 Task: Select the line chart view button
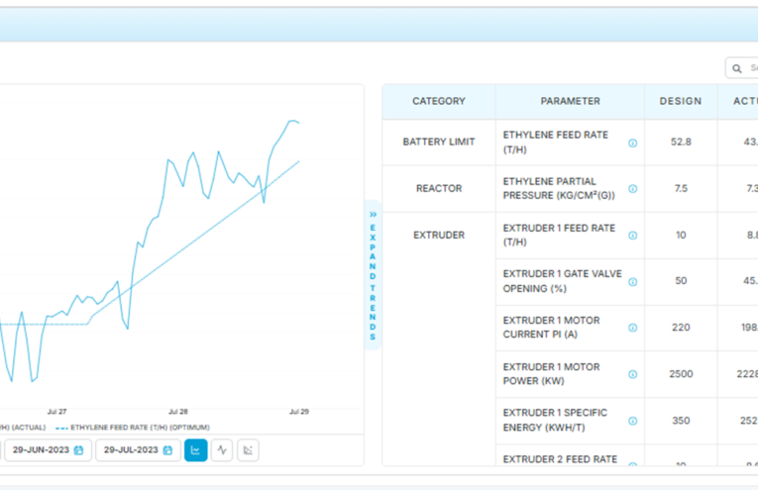pos(196,450)
